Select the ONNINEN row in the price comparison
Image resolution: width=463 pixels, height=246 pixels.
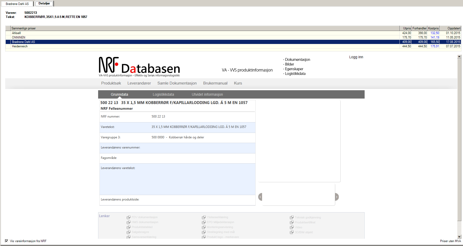point(233,37)
